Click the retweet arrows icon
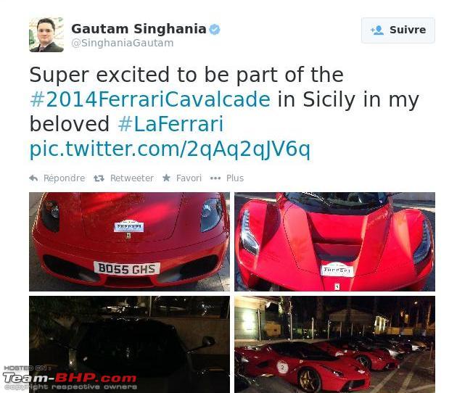 pos(99,178)
